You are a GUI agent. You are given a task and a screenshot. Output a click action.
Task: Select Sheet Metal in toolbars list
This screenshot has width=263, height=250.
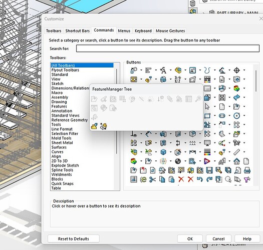[62, 142]
